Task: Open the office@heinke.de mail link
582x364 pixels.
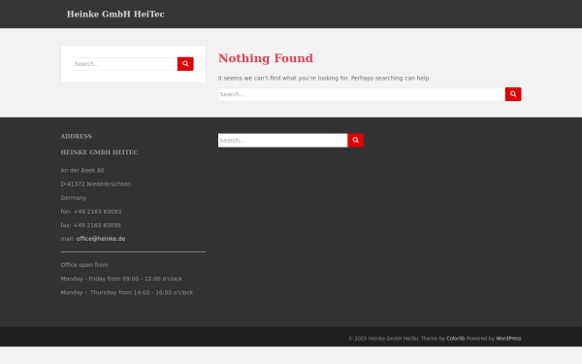Action: [x=101, y=239]
